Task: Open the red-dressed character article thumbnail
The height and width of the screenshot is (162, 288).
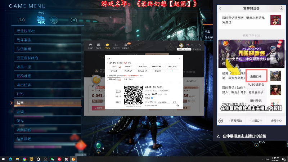Action: tap(275, 90)
